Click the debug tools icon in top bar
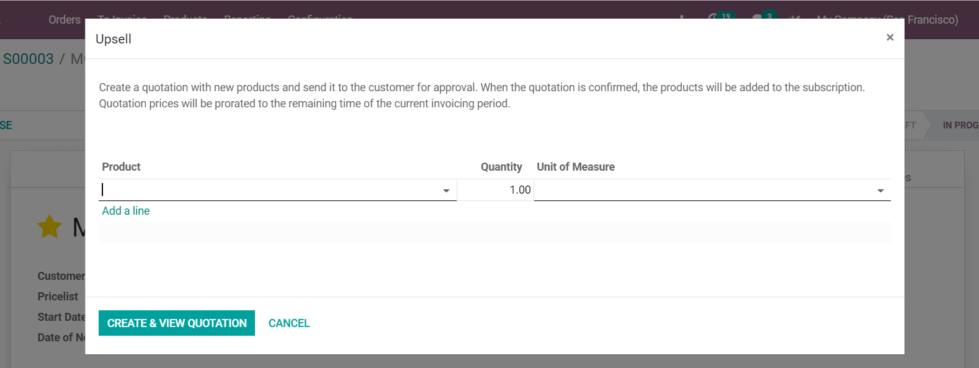The image size is (979, 368). (795, 17)
